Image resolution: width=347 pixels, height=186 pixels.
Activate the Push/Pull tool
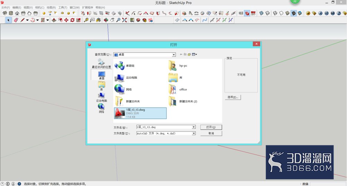tap(54, 20)
